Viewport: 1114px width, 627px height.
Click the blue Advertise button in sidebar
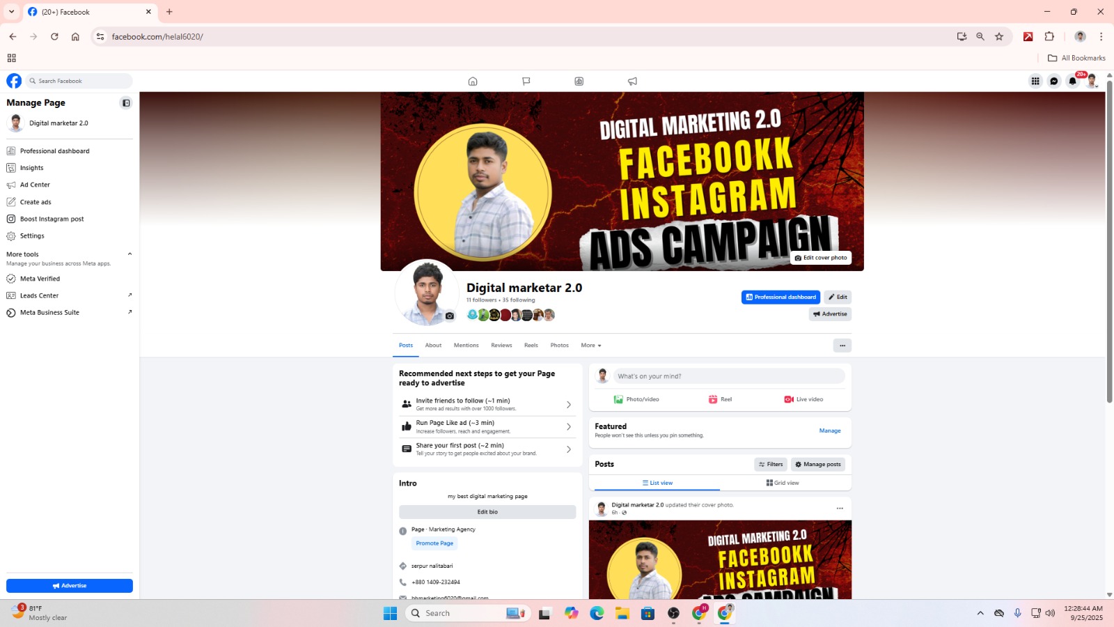pyautogui.click(x=70, y=586)
